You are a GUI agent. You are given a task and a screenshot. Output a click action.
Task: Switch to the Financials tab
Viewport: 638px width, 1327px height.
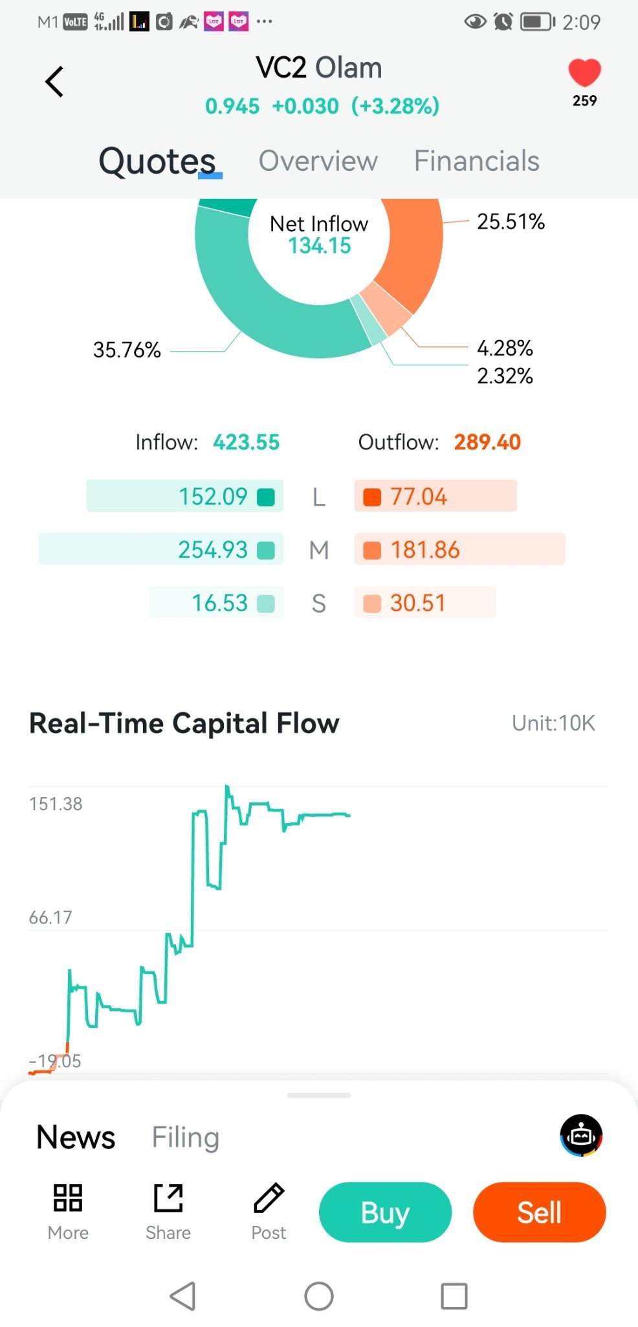point(477,161)
